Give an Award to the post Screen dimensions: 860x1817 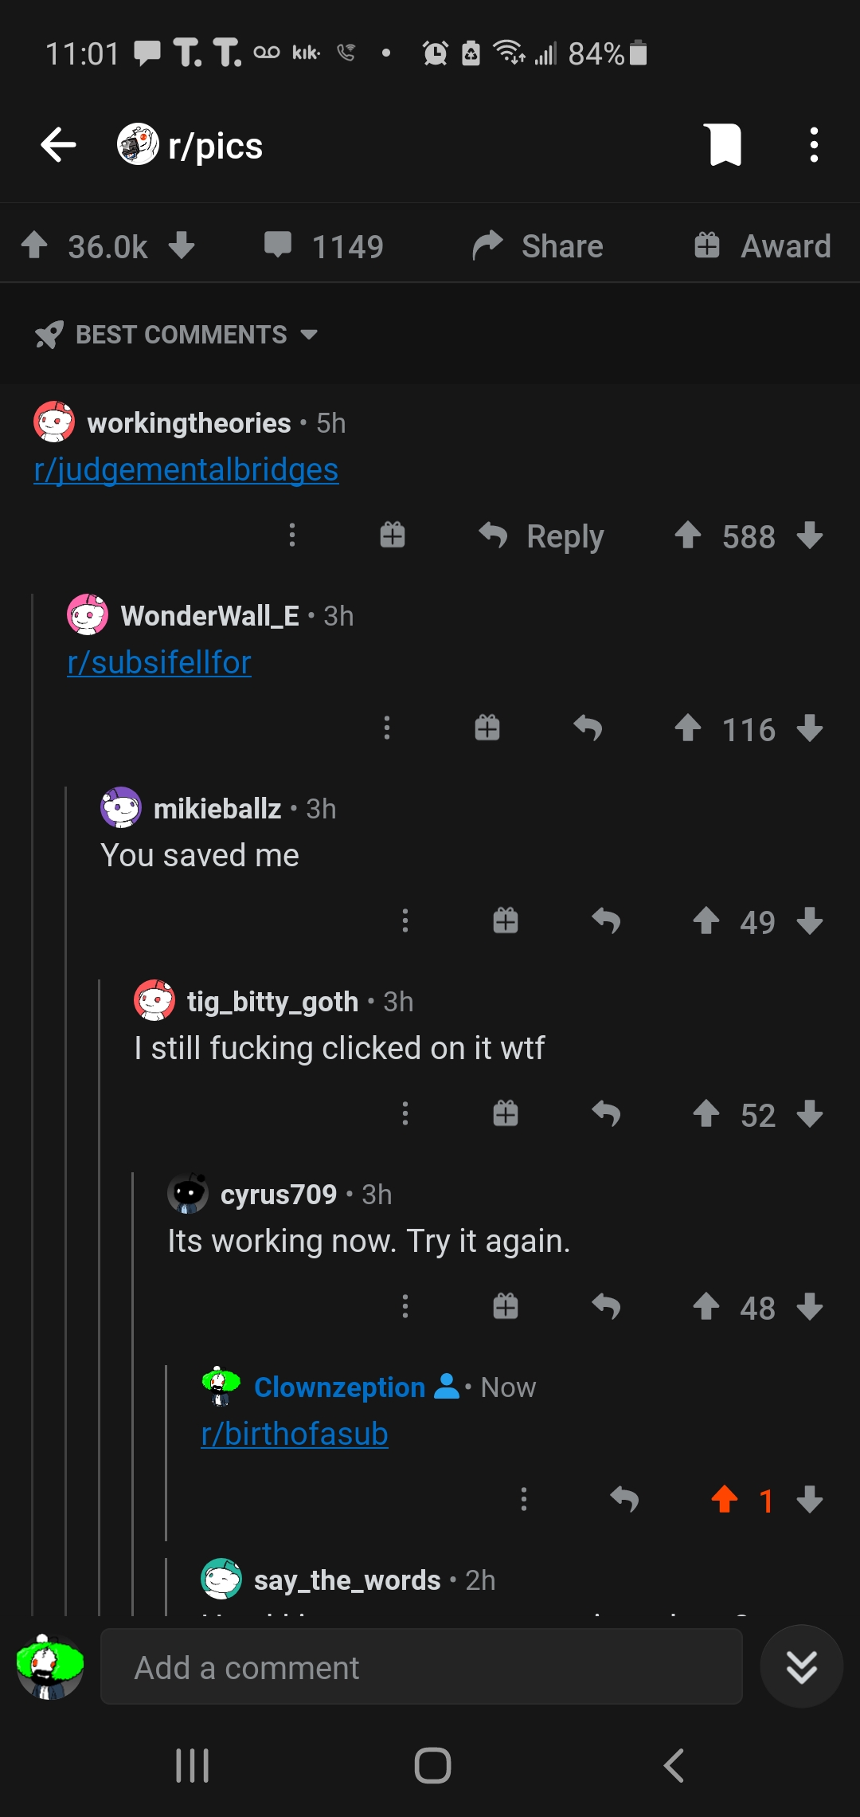(x=762, y=245)
